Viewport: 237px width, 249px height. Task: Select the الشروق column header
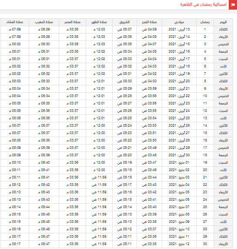tap(124, 22)
